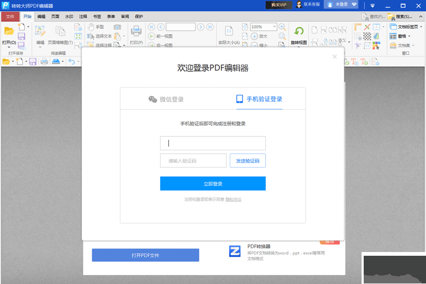Select the Hand tool (手型)
Image resolution: width=426 pixels, height=284 pixels.
pyautogui.click(x=96, y=27)
